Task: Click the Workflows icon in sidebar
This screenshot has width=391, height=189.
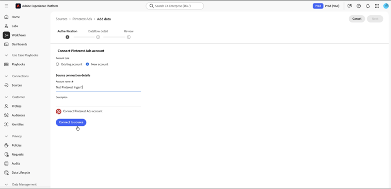Action: 6,35
